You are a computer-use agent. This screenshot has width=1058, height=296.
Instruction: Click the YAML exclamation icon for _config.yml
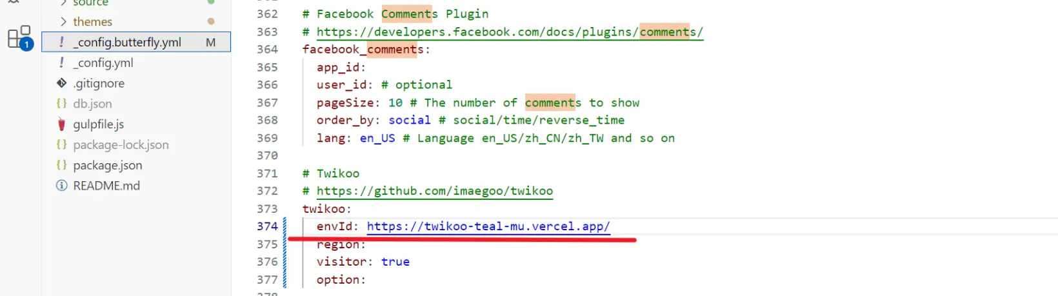point(61,63)
